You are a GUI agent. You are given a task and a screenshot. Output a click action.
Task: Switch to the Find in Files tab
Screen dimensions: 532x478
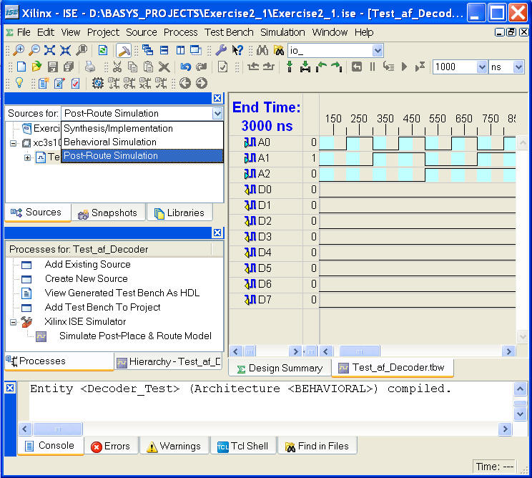point(317,446)
